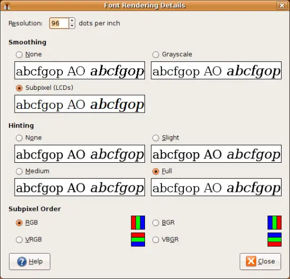Image resolution: width=290 pixels, height=279 pixels.
Task: Click the None smoothing sample preview
Action: pyautogui.click(x=80, y=70)
